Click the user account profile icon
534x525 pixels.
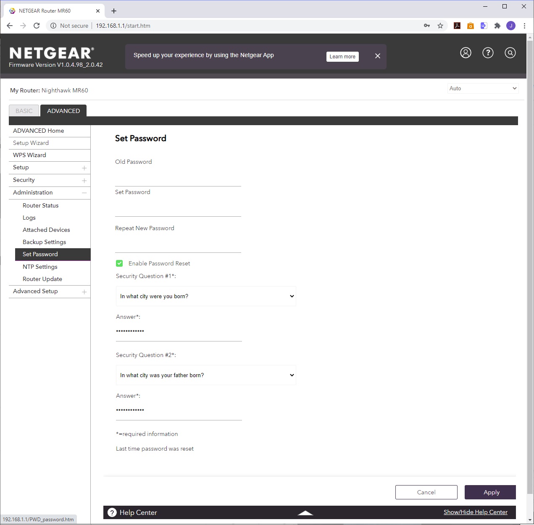pyautogui.click(x=466, y=53)
